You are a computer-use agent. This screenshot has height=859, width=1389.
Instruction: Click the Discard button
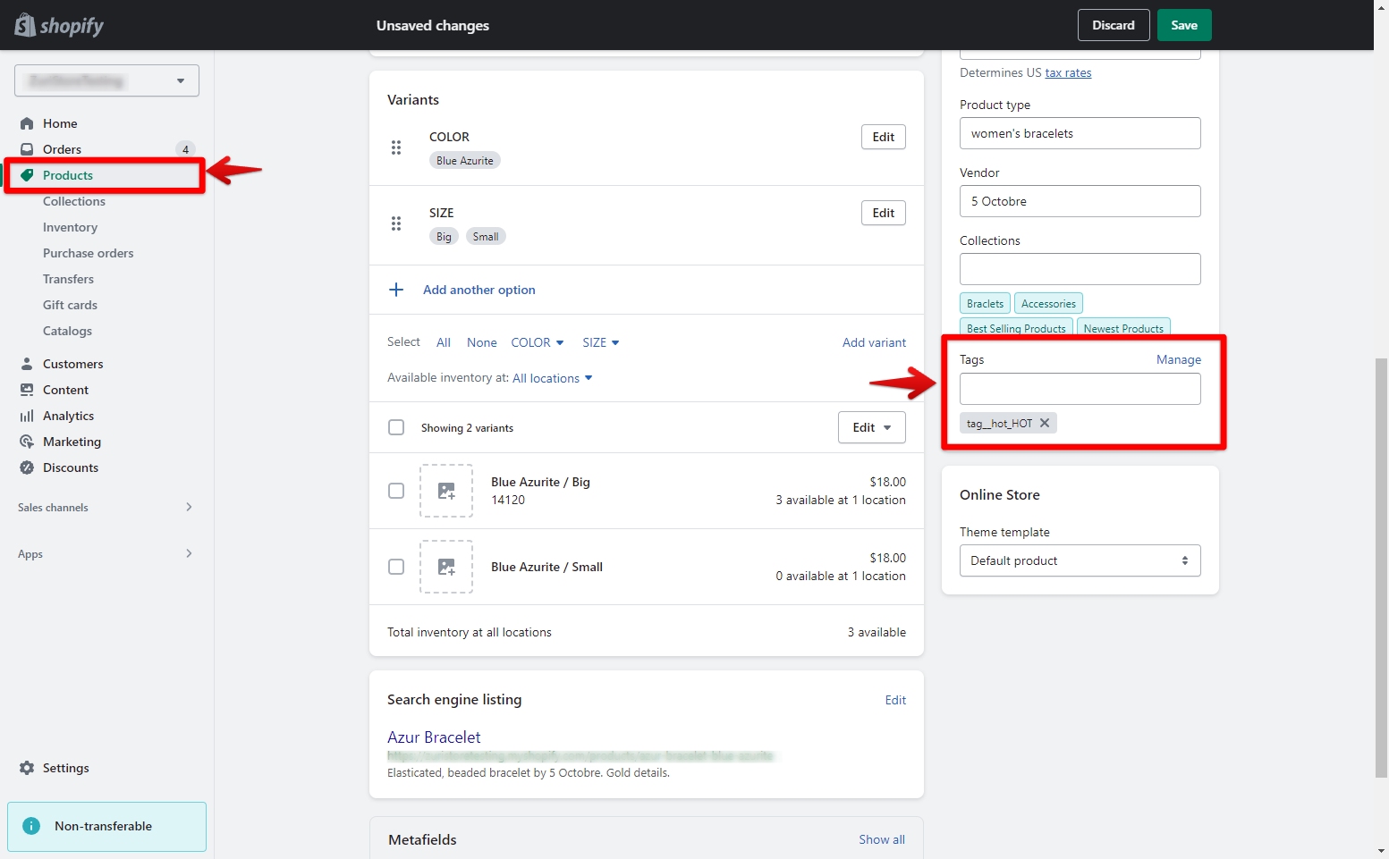point(1114,25)
